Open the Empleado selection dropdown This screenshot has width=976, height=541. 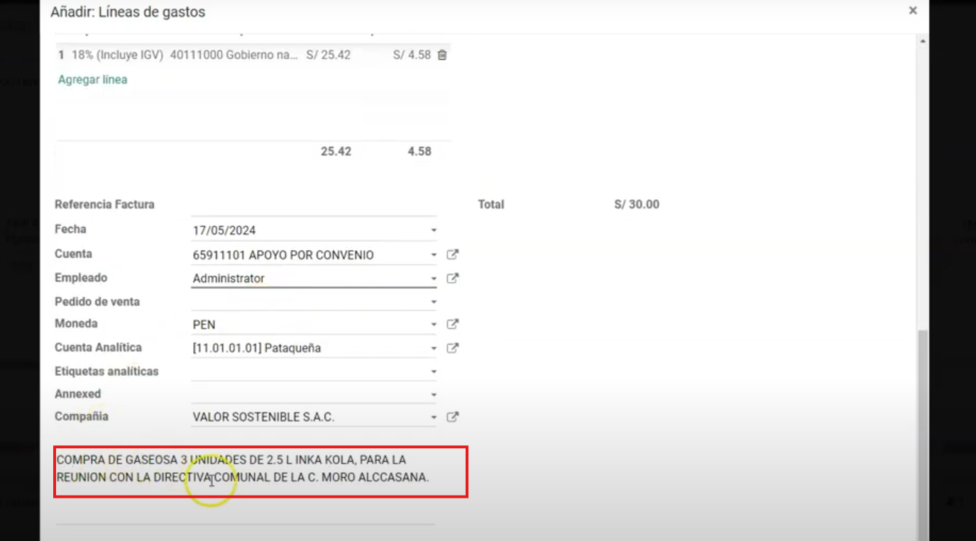tap(434, 278)
